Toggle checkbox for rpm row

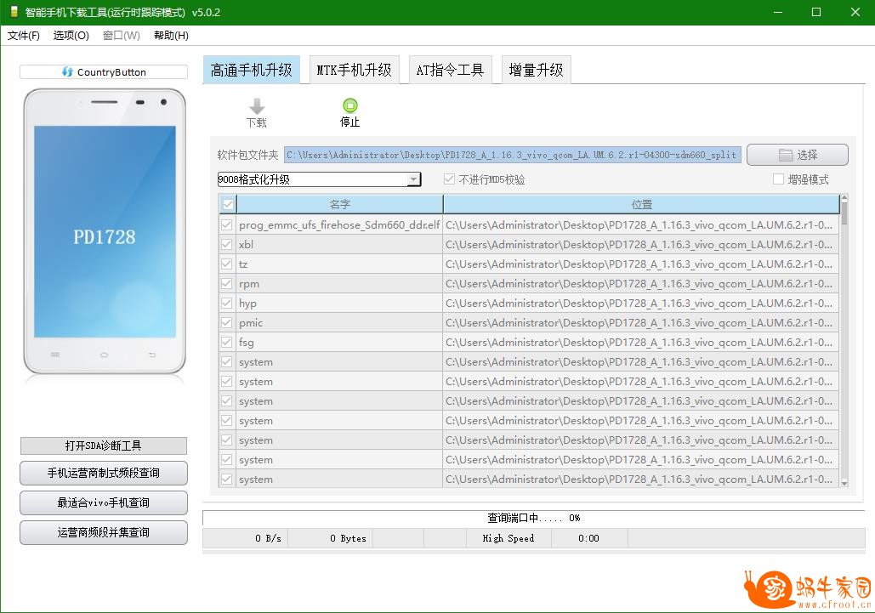tap(226, 283)
